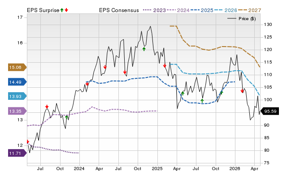
Task: Select the green surprise arrow around May 2025
Action: [183, 94]
